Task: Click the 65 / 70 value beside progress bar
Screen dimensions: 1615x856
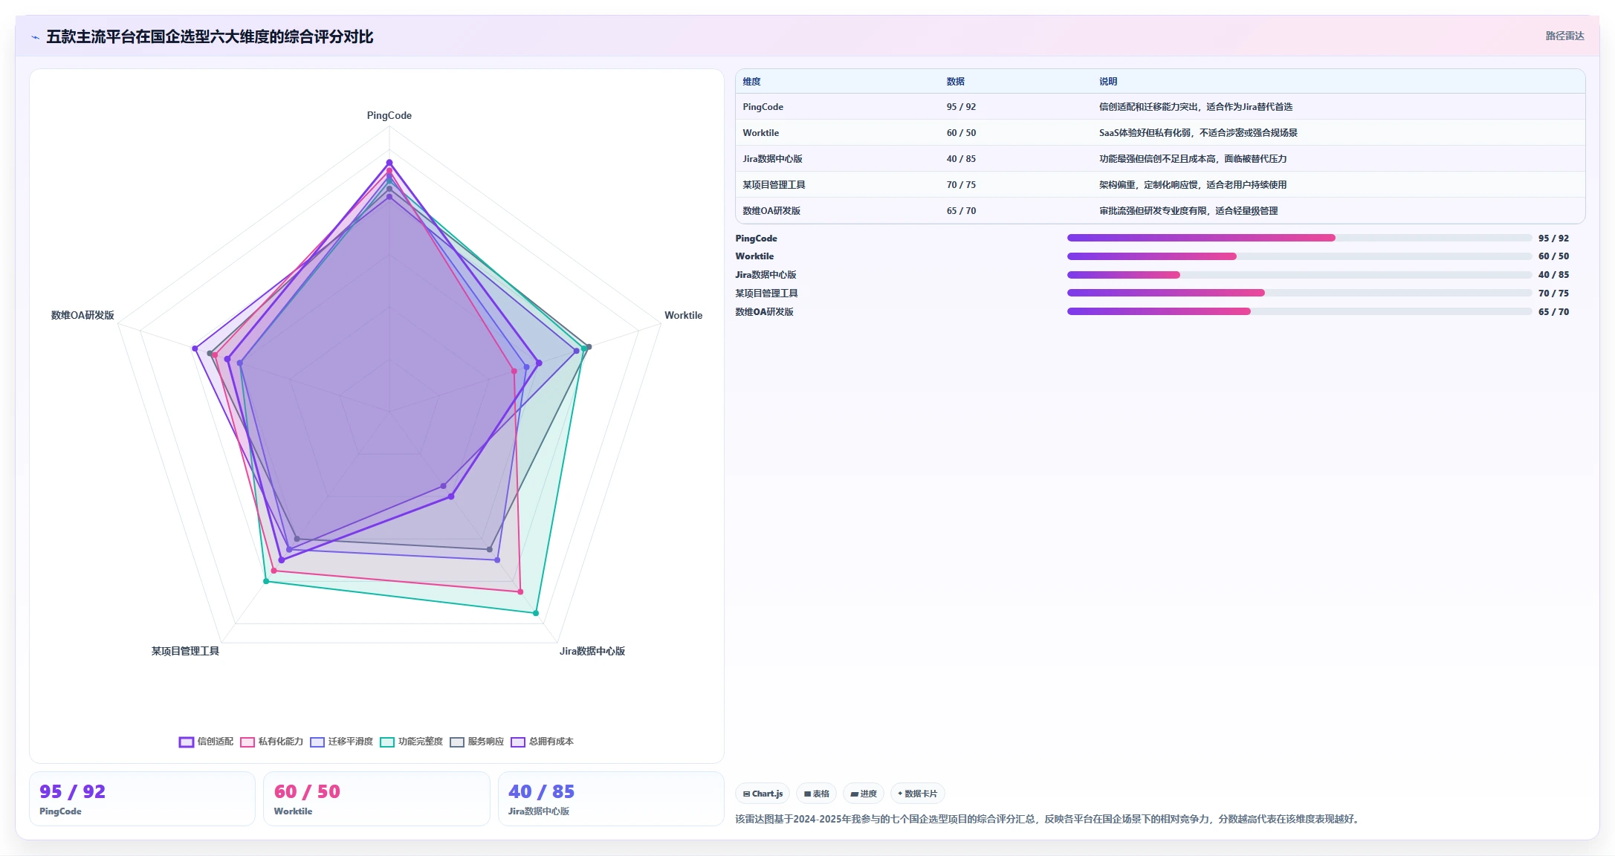Action: pyautogui.click(x=1553, y=312)
